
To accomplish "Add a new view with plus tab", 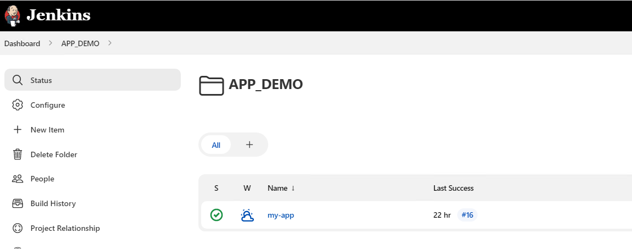I will [250, 145].
